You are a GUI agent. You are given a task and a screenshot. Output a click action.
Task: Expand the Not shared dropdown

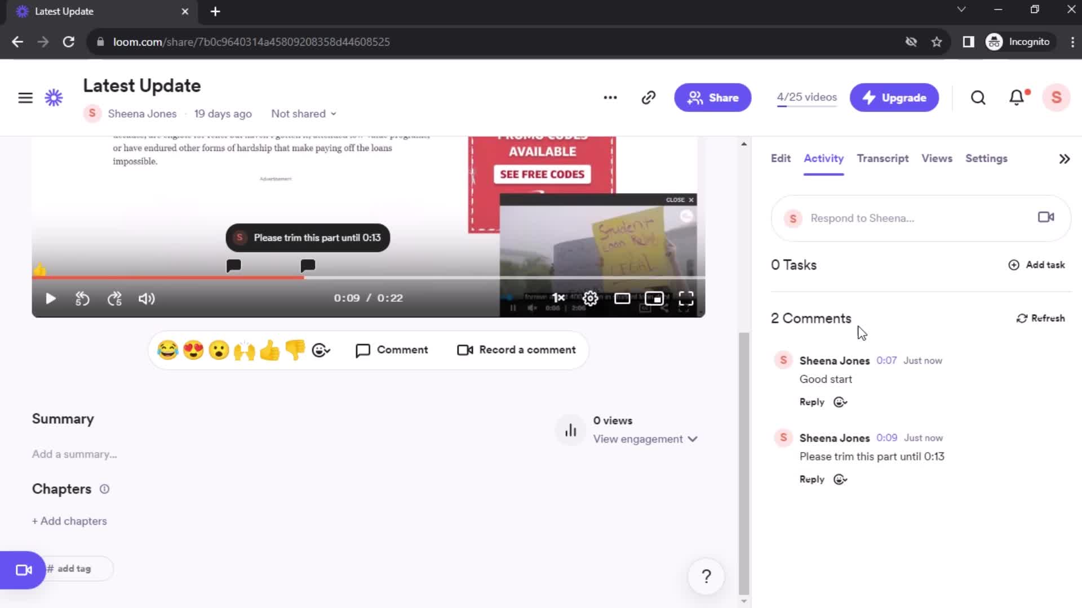pos(303,114)
